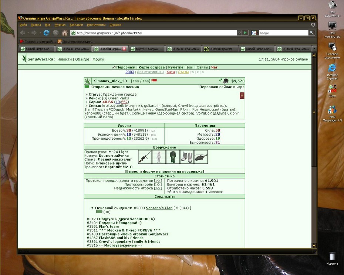Image resolution: width=344 pixels, height=275 pixels.
Task: Launch Internet Explorer desktop icon
Action: point(332,72)
